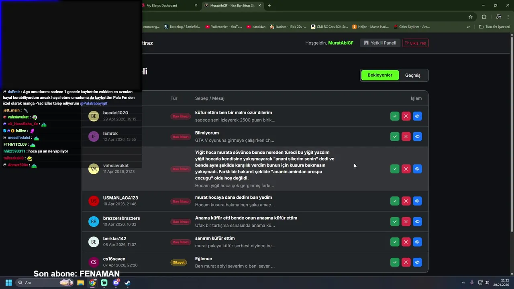Open Discord from the taskbar
The width and height of the screenshot is (514, 289).
tap(116, 283)
